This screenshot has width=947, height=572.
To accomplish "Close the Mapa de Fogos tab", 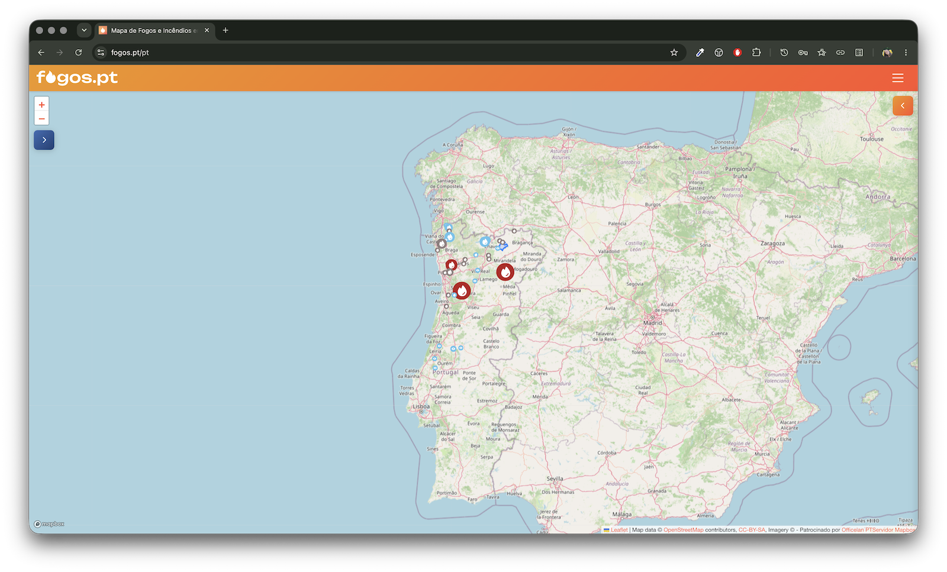I will (x=207, y=30).
